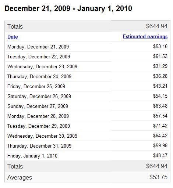173x188 pixels.
Task: Select the Friday, January 1, 2010 row
Action: pos(87,156)
